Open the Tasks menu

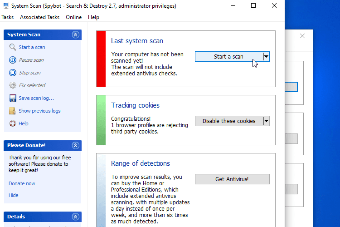pyautogui.click(x=8, y=17)
